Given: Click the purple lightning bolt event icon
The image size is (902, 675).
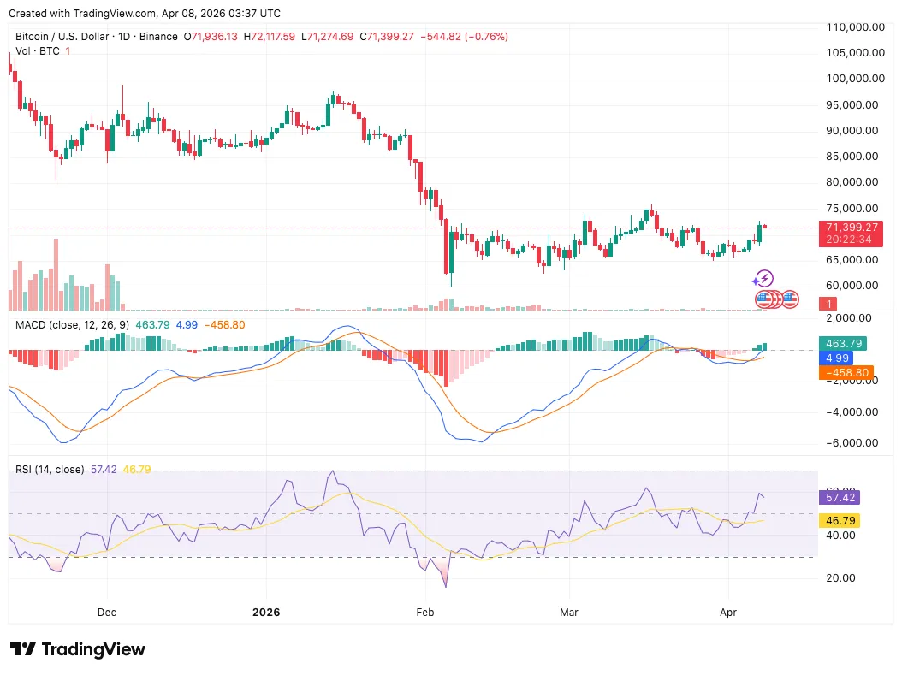Looking at the screenshot, I should click(x=763, y=278).
